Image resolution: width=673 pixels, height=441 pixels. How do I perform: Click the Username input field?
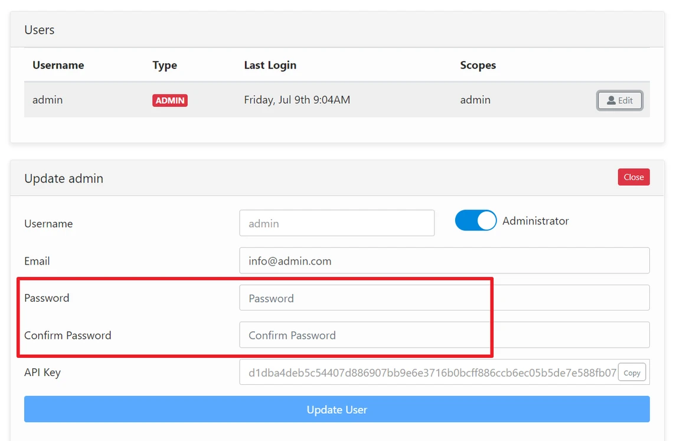click(337, 223)
